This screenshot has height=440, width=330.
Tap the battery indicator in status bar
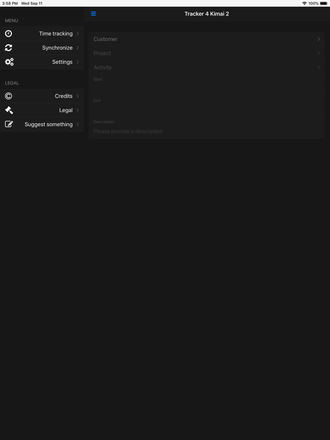click(x=324, y=3)
